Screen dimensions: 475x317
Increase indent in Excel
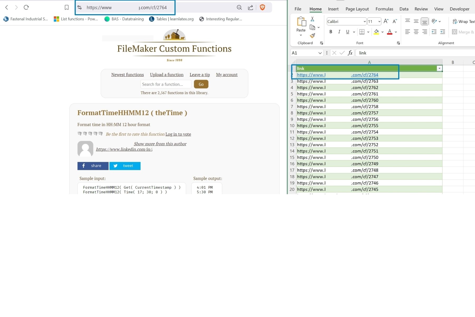[x=443, y=32]
